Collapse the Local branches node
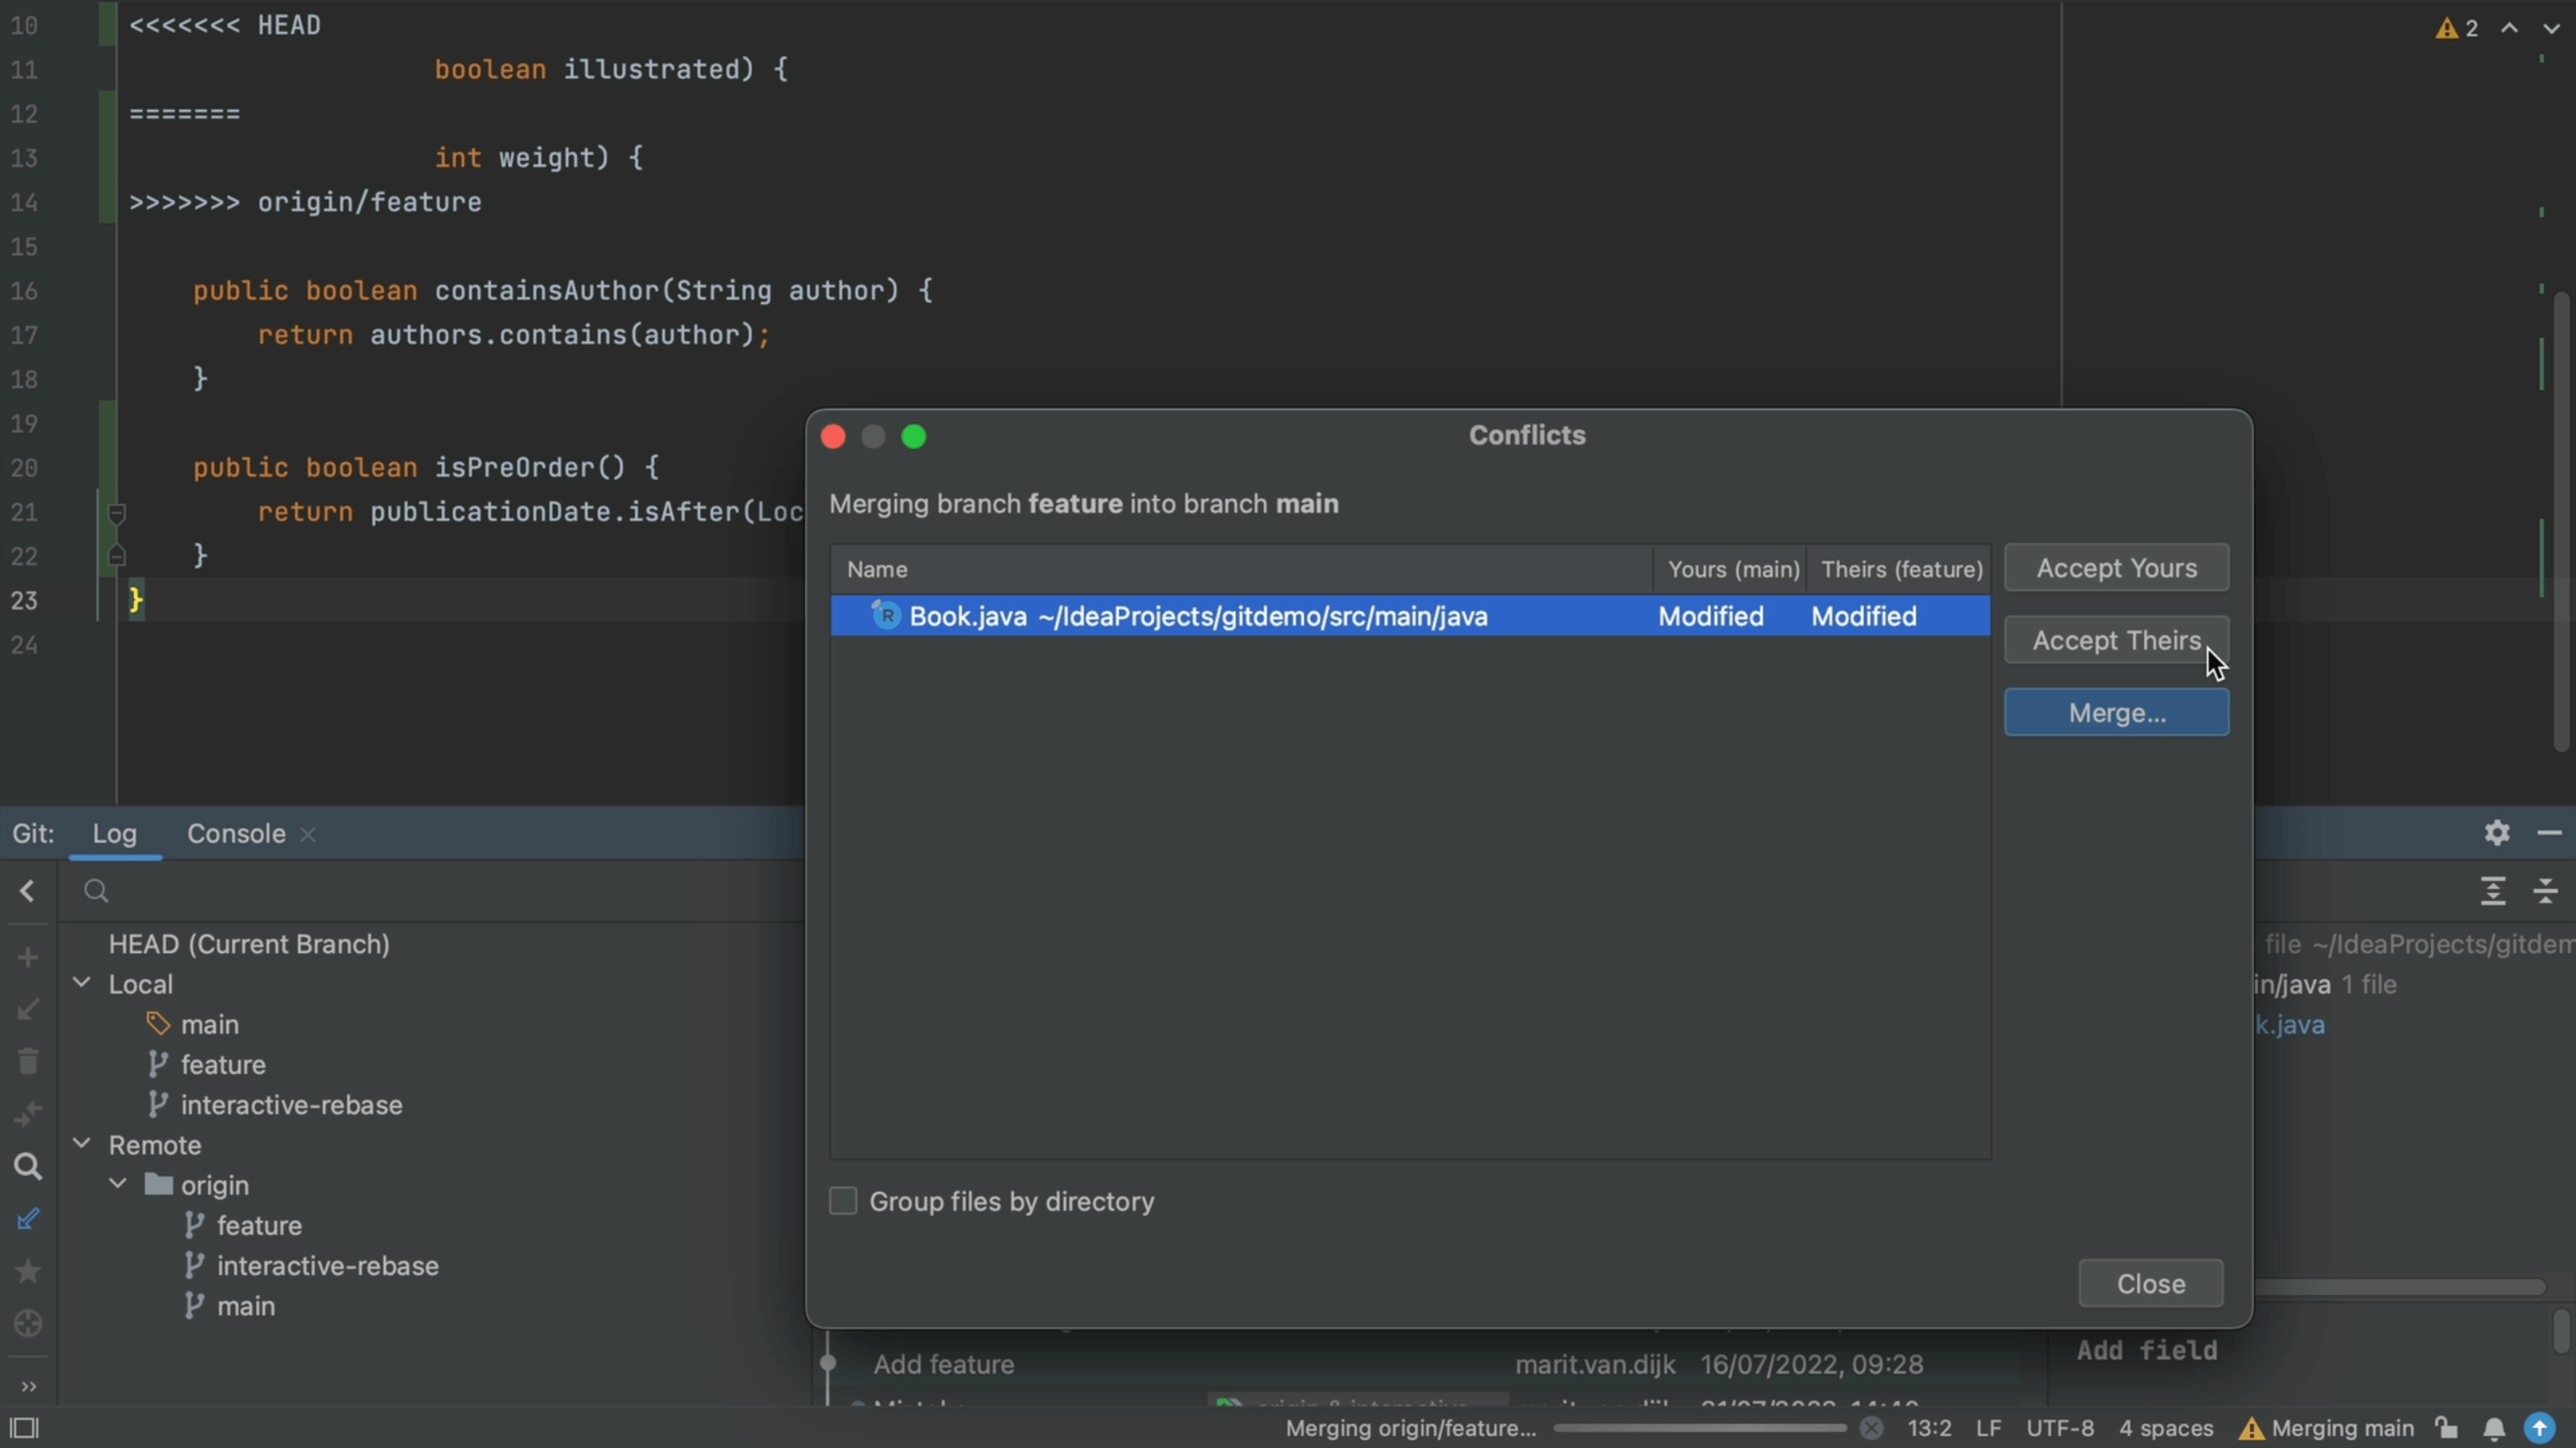2576x1448 pixels. 82,983
